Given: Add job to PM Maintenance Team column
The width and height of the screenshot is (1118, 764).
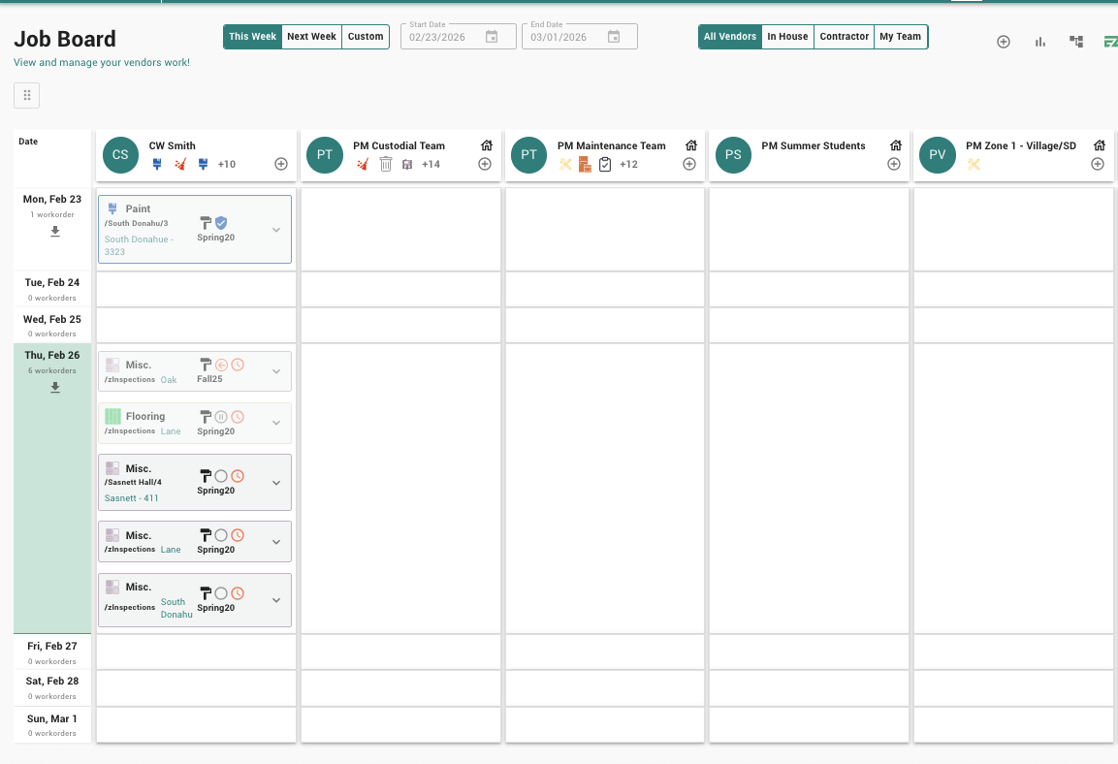Looking at the screenshot, I should 689,164.
